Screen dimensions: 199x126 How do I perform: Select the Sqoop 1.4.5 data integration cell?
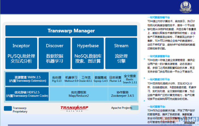tap(101, 79)
